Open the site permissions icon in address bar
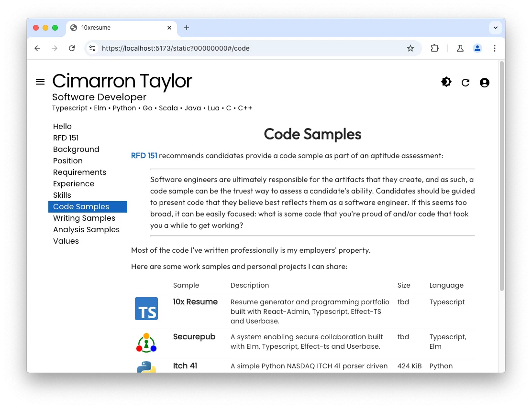Image resolution: width=532 pixels, height=408 pixels. click(x=92, y=48)
